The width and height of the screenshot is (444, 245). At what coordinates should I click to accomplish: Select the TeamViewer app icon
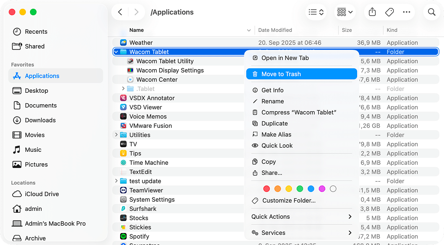coord(123,190)
